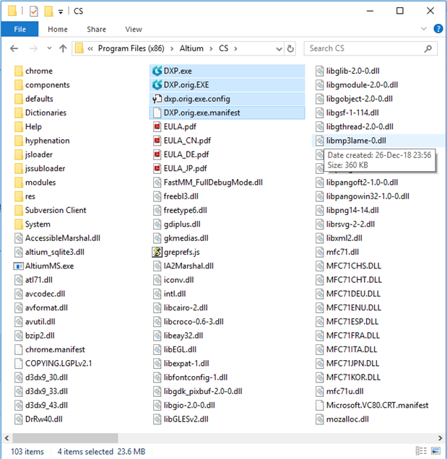Image resolution: width=447 pixels, height=459 pixels.
Task: Click the EULA.pdf PDF icon
Action: [157, 127]
